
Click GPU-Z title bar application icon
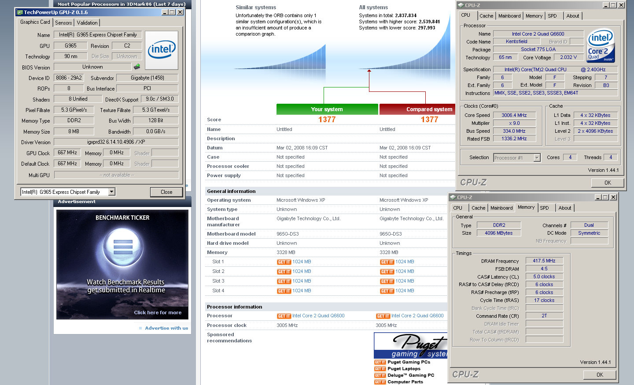pyautogui.click(x=20, y=12)
